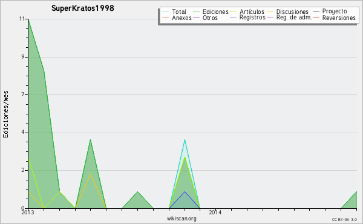Screen dimensions: 363x224
Task: Click the y-axis label 9
Action: point(23,57)
